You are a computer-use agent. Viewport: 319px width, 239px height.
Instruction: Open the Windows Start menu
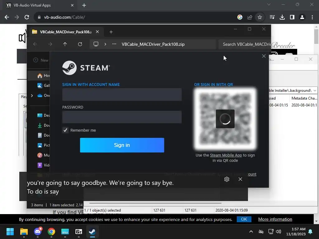coord(10,232)
